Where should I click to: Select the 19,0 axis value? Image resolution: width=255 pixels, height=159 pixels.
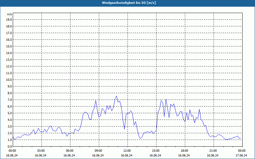click(9, 20)
